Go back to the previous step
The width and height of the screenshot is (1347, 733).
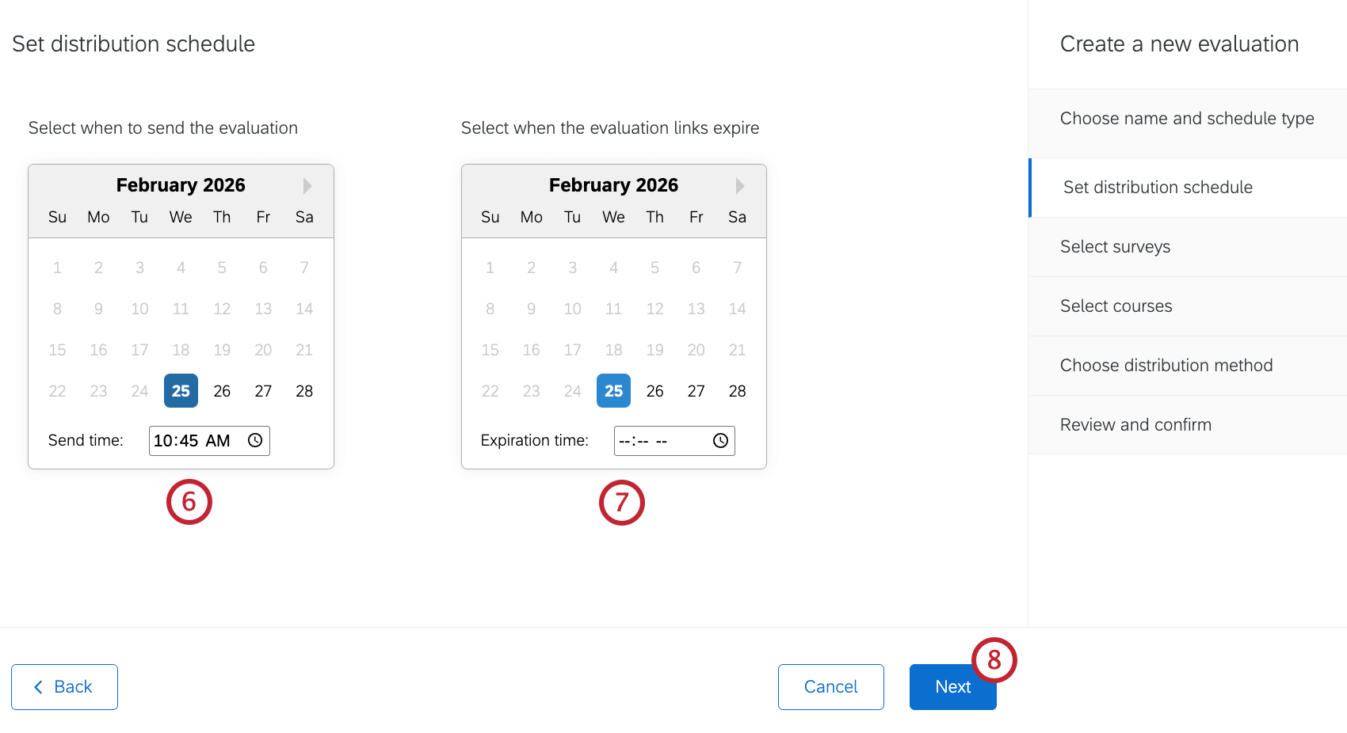point(64,686)
